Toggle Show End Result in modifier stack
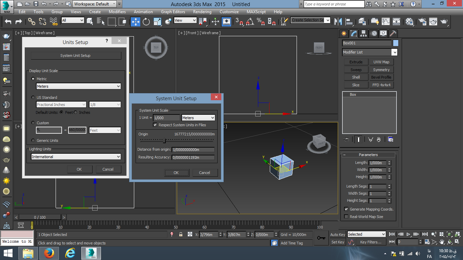Viewport: 463px width, 260px height. (359, 139)
